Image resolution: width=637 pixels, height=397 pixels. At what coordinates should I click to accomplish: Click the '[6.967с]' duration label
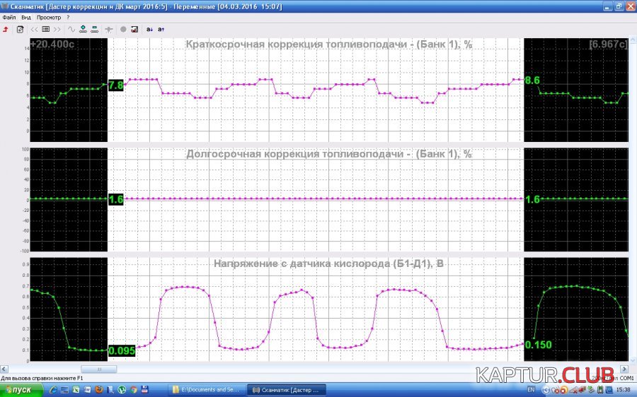608,44
